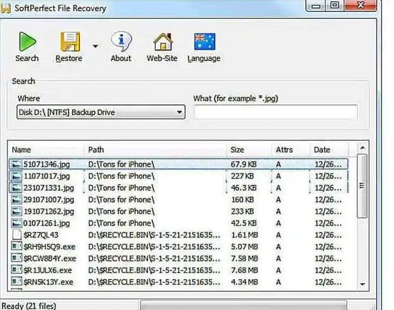Select exe icon for $R1JULX6.exe
Image resolution: width=394 pixels, height=310 pixels.
point(16,270)
